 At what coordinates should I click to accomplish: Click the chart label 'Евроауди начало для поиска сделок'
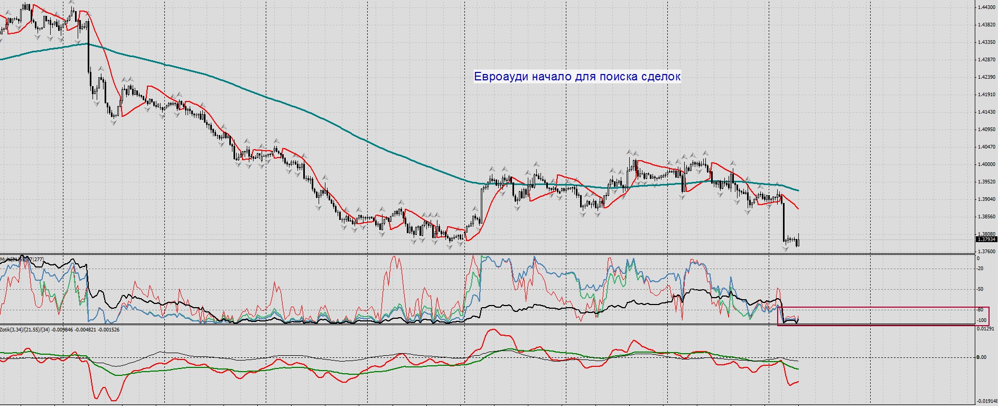(x=577, y=77)
